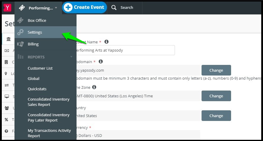263x141 pixels.
Task: Click Change button for Subdomain
Action: tap(216, 70)
